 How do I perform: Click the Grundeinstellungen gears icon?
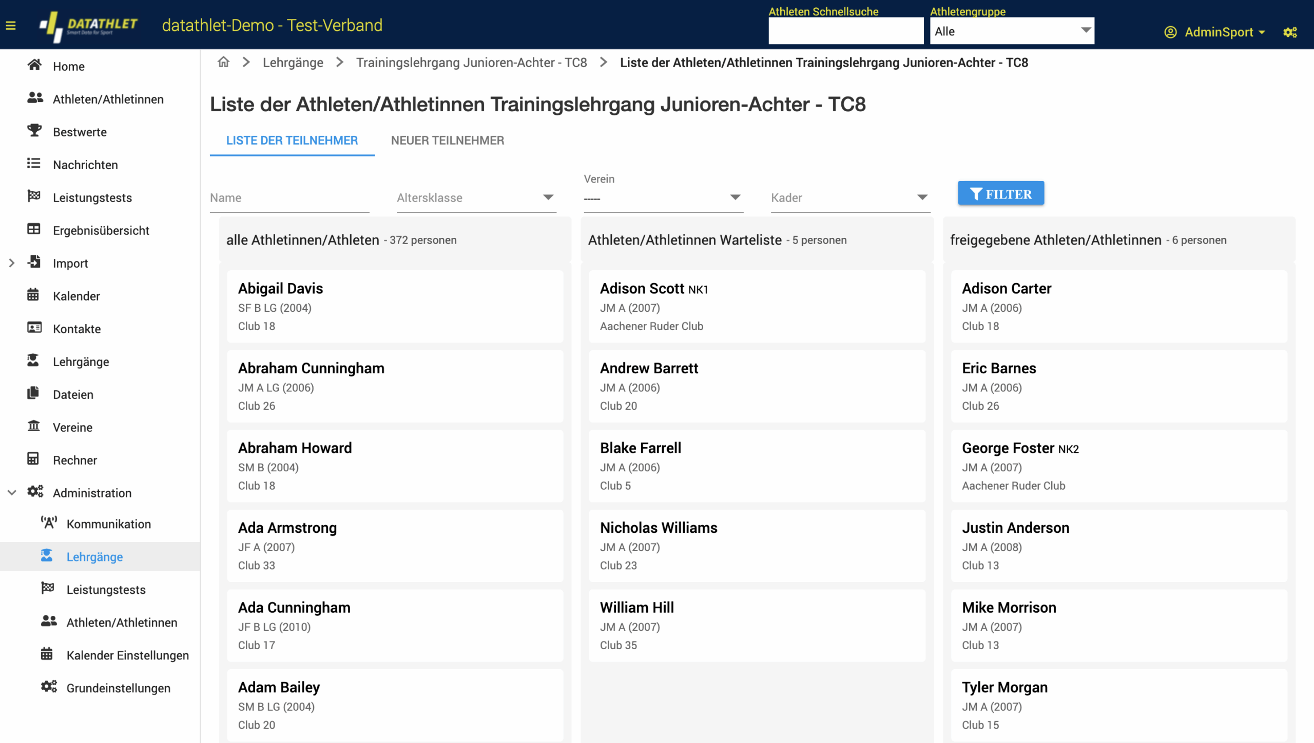point(49,687)
